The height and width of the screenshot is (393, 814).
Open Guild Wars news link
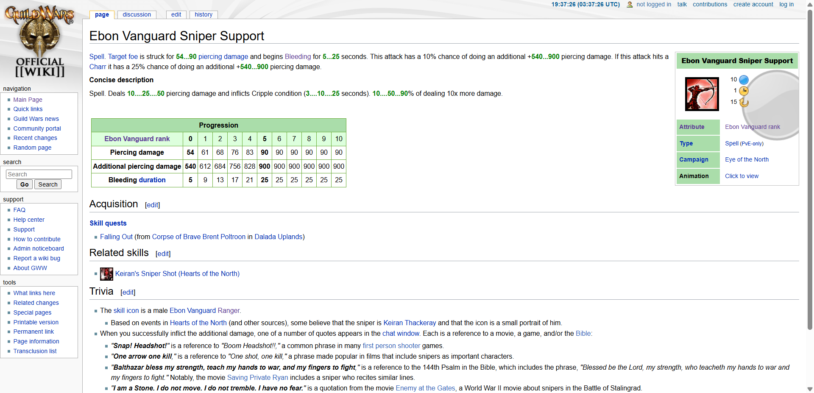36,119
